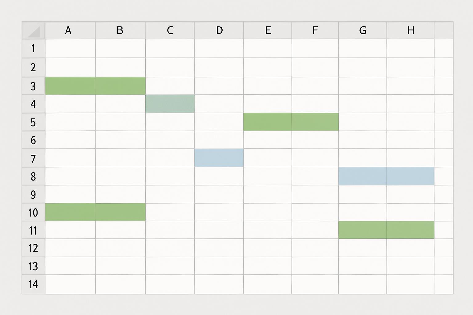This screenshot has width=473, height=315.
Task: Select pale green cell C4
Action: tap(170, 104)
